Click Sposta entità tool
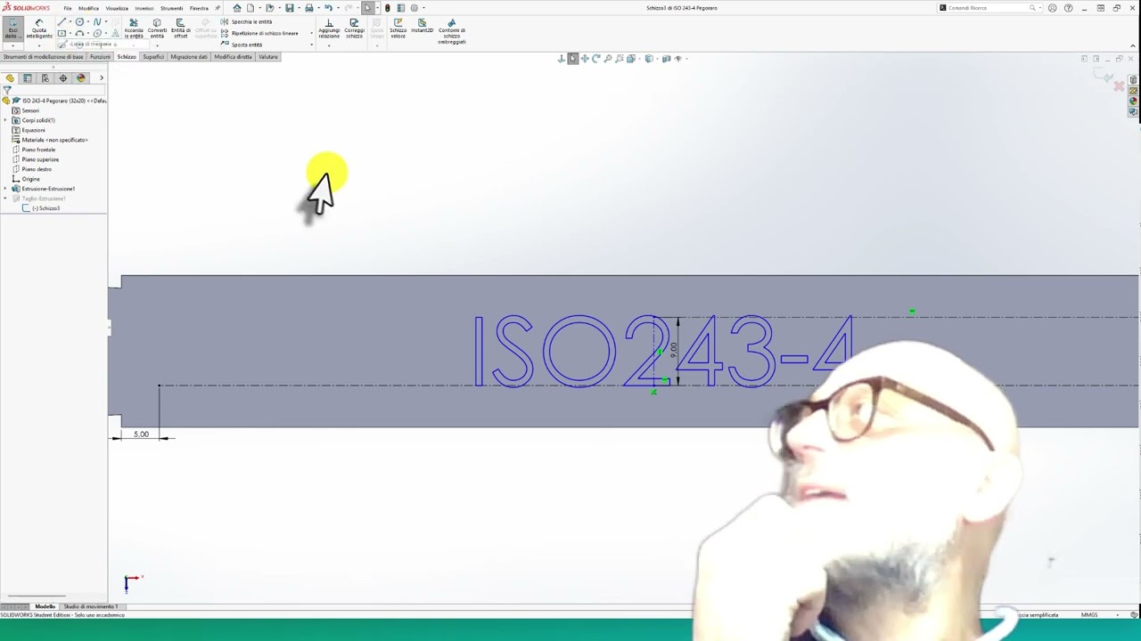Viewport: 1141px width, 641px height. [242, 45]
